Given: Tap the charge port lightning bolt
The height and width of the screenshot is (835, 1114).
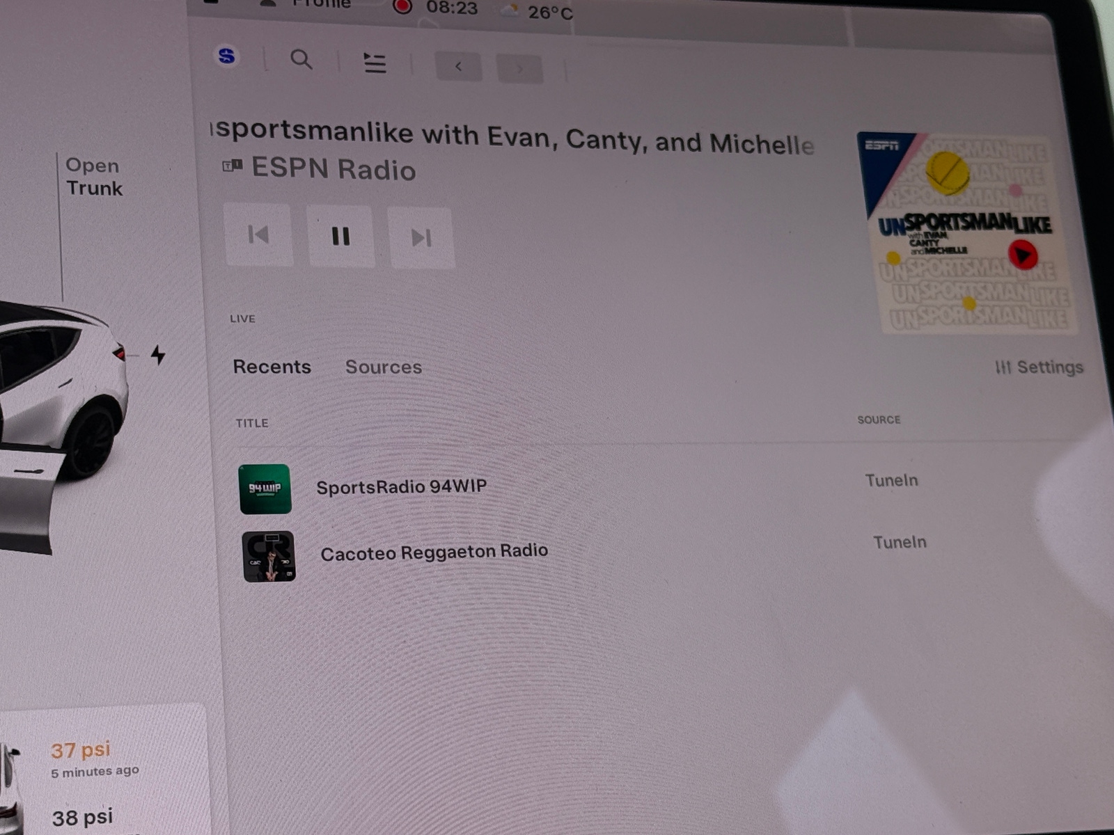Looking at the screenshot, I should (159, 355).
